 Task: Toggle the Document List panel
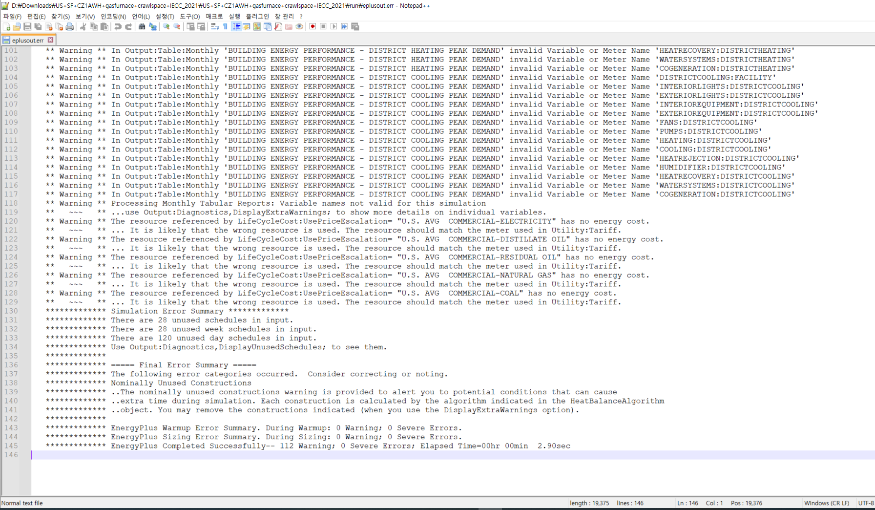point(268,26)
